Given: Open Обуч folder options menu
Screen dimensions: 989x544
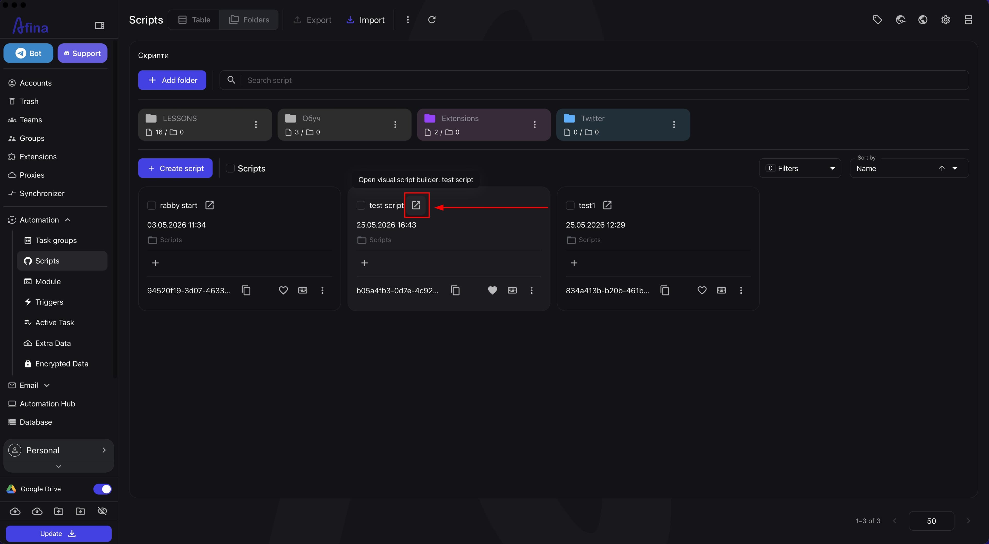Looking at the screenshot, I should coord(395,124).
